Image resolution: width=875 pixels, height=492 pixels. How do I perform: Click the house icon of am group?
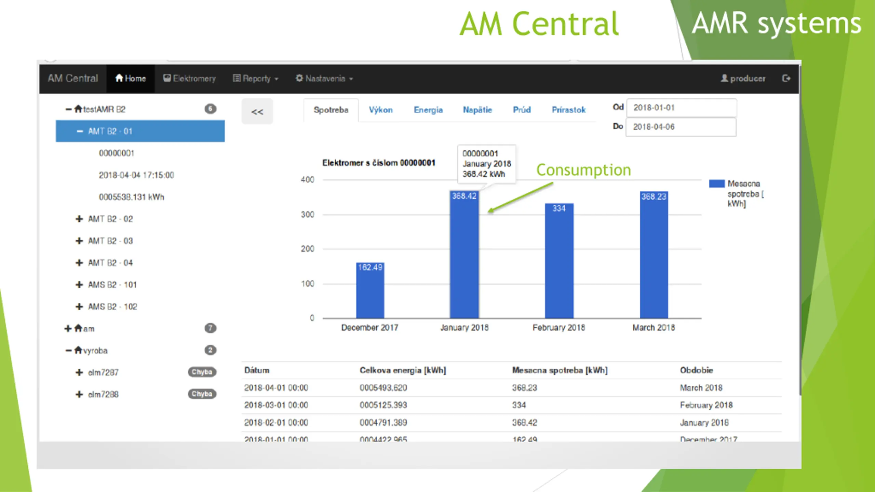coord(78,328)
